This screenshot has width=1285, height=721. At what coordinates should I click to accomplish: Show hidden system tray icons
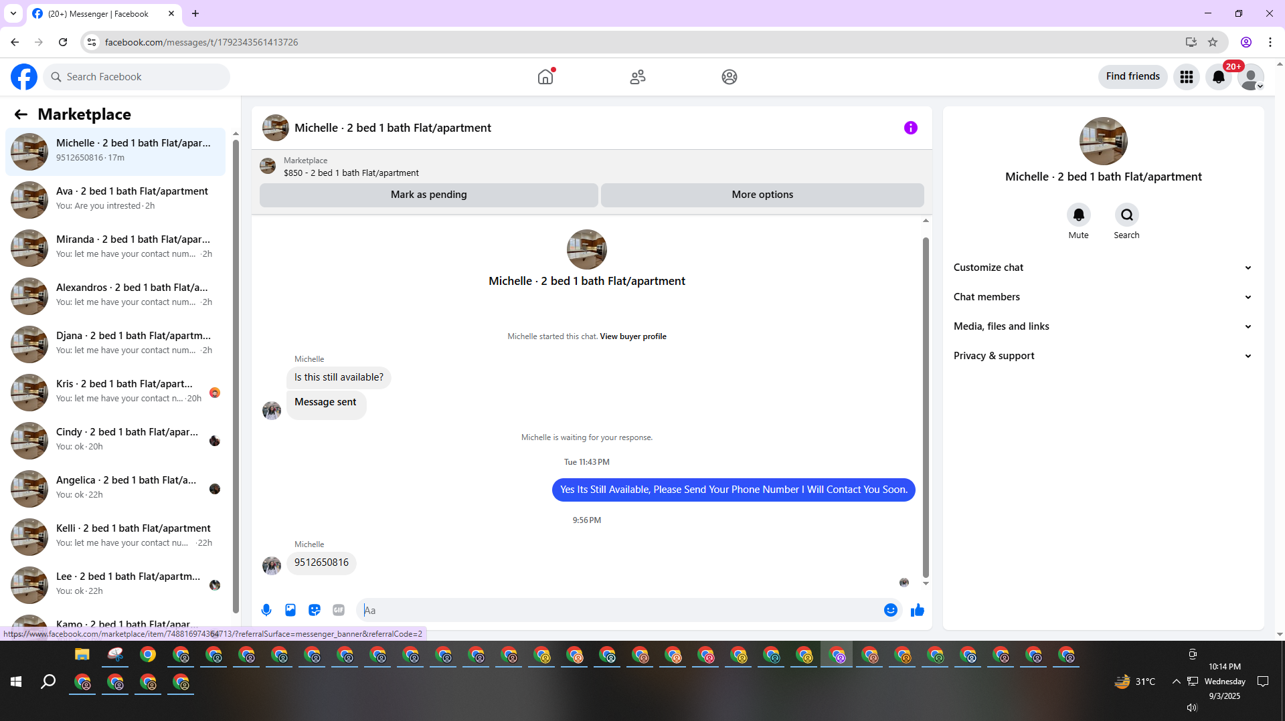(1176, 682)
